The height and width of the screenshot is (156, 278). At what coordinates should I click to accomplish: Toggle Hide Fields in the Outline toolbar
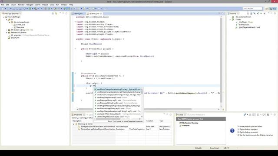(x=255, y=13)
